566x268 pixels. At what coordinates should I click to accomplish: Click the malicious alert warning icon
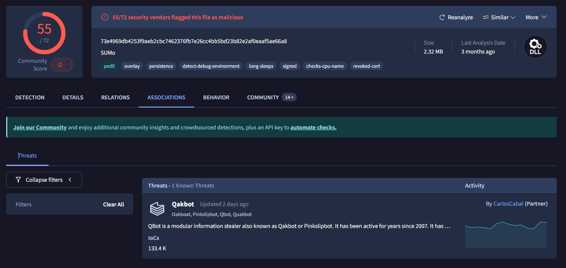(x=105, y=17)
